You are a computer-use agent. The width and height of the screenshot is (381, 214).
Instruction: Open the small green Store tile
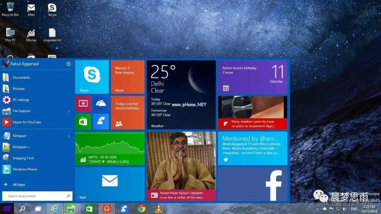pos(83,121)
